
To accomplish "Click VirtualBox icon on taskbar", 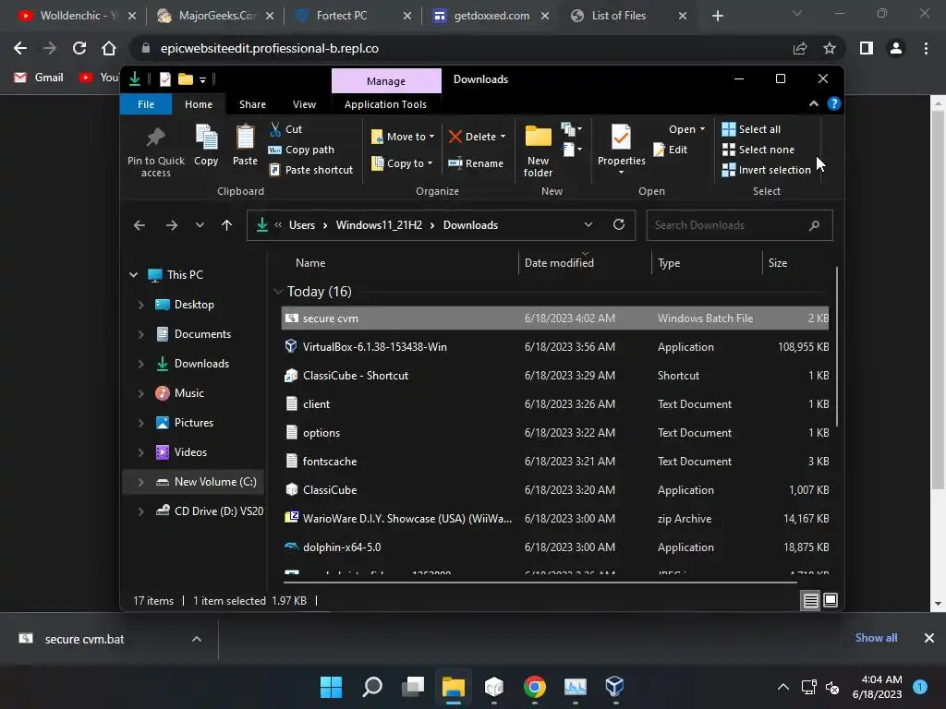I will (x=614, y=686).
